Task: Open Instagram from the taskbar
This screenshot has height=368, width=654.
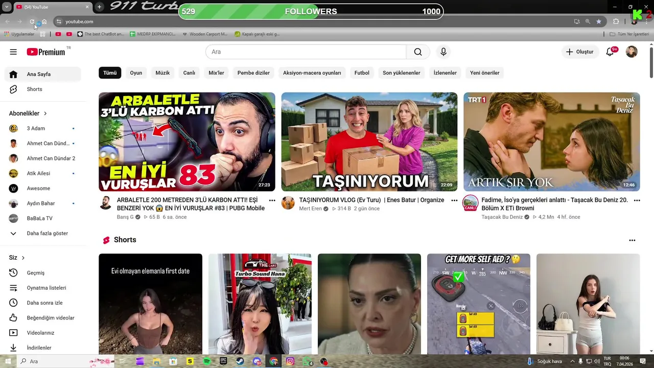Action: pyautogui.click(x=290, y=361)
